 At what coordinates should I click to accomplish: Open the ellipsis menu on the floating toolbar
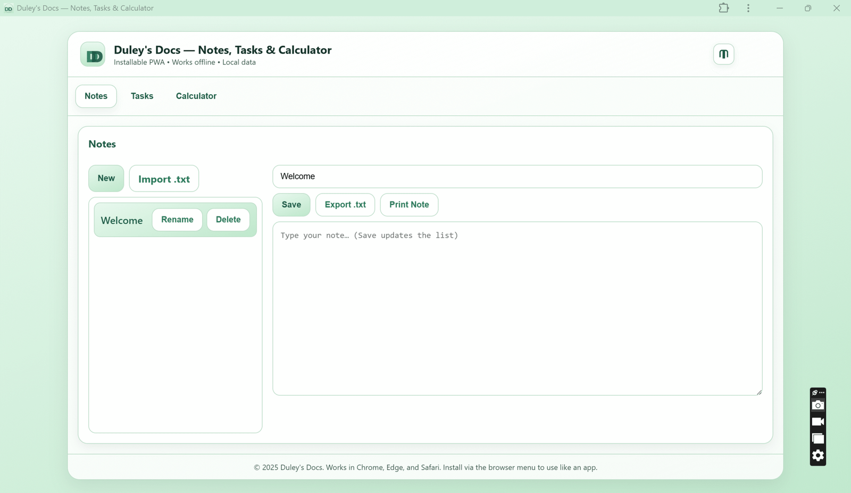822,392
